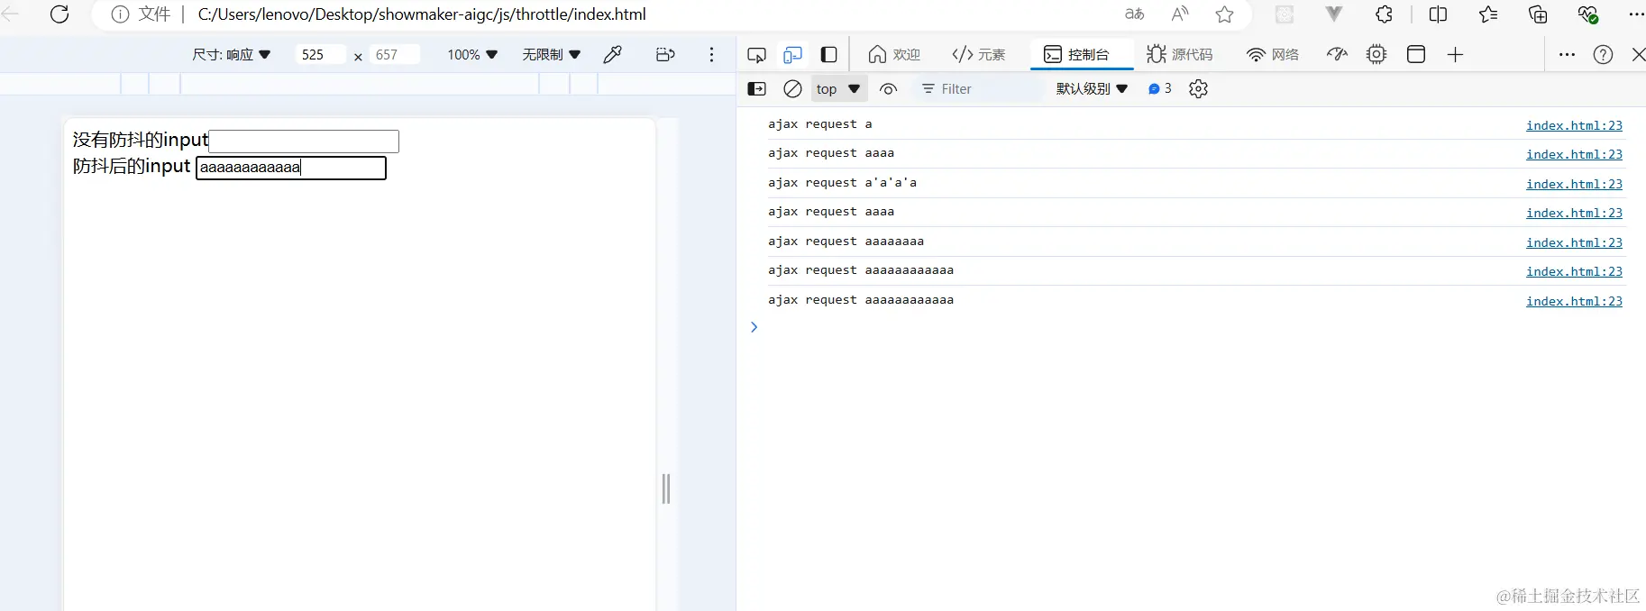Open console settings gear

[1198, 88]
